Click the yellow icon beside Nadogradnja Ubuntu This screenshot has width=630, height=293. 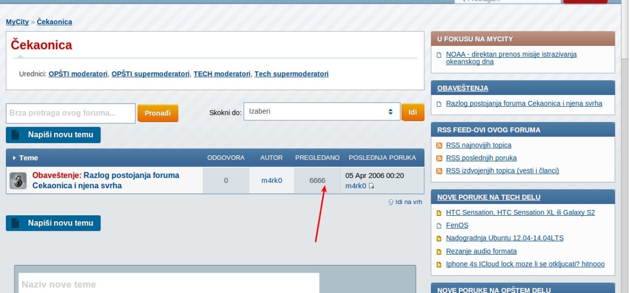tap(439, 239)
